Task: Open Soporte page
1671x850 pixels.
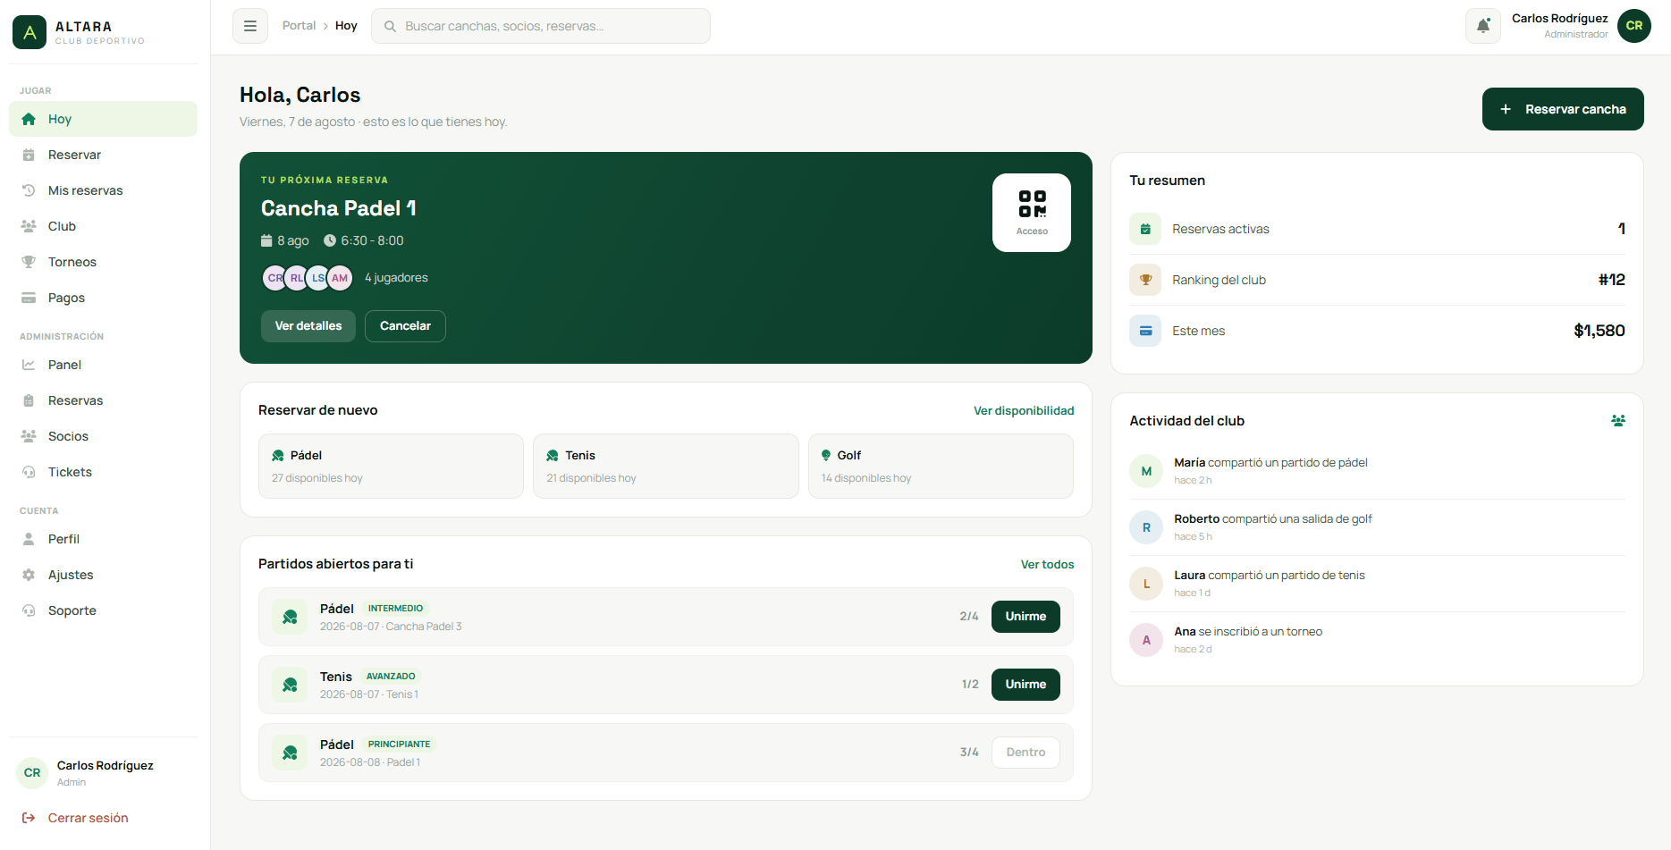Action: pyautogui.click(x=103, y=610)
